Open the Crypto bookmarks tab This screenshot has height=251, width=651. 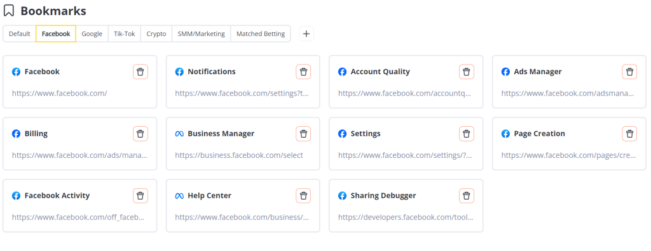coord(156,34)
